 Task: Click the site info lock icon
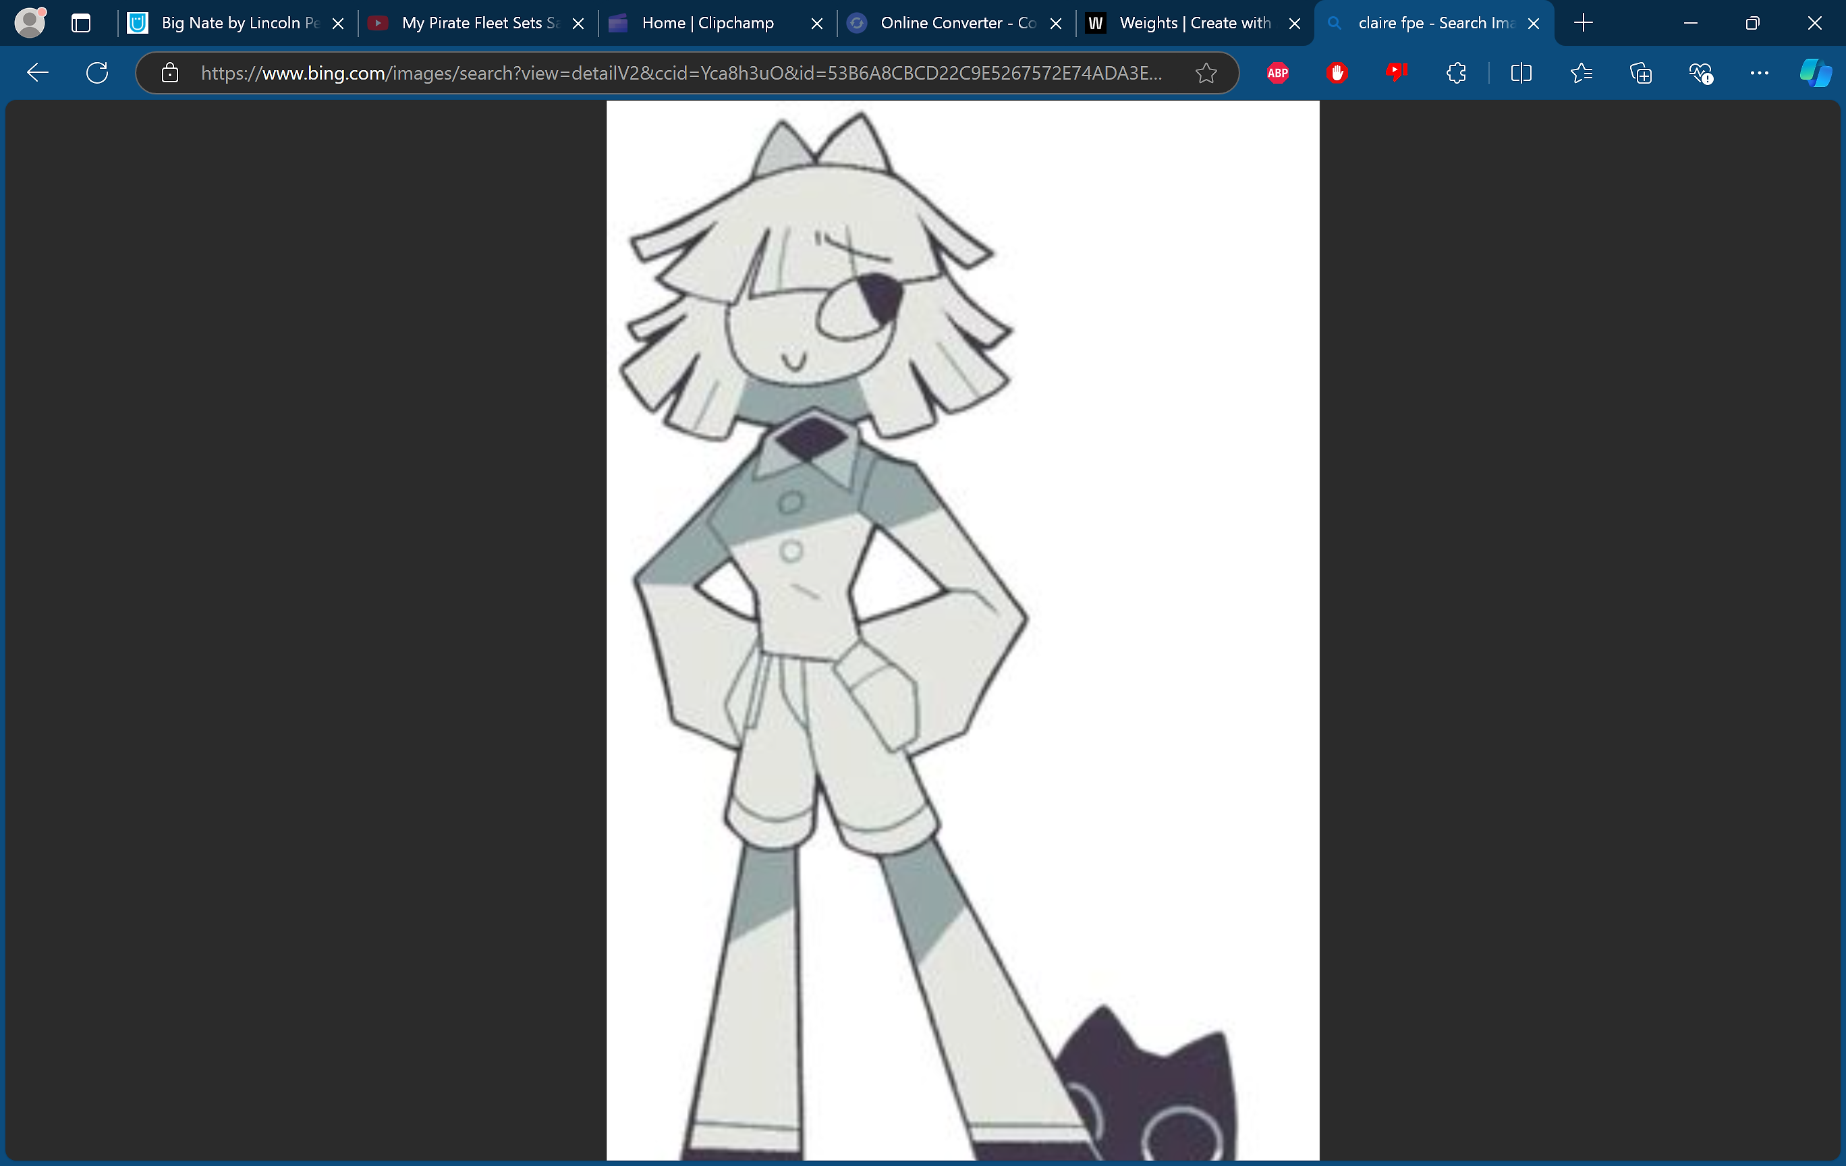169,73
